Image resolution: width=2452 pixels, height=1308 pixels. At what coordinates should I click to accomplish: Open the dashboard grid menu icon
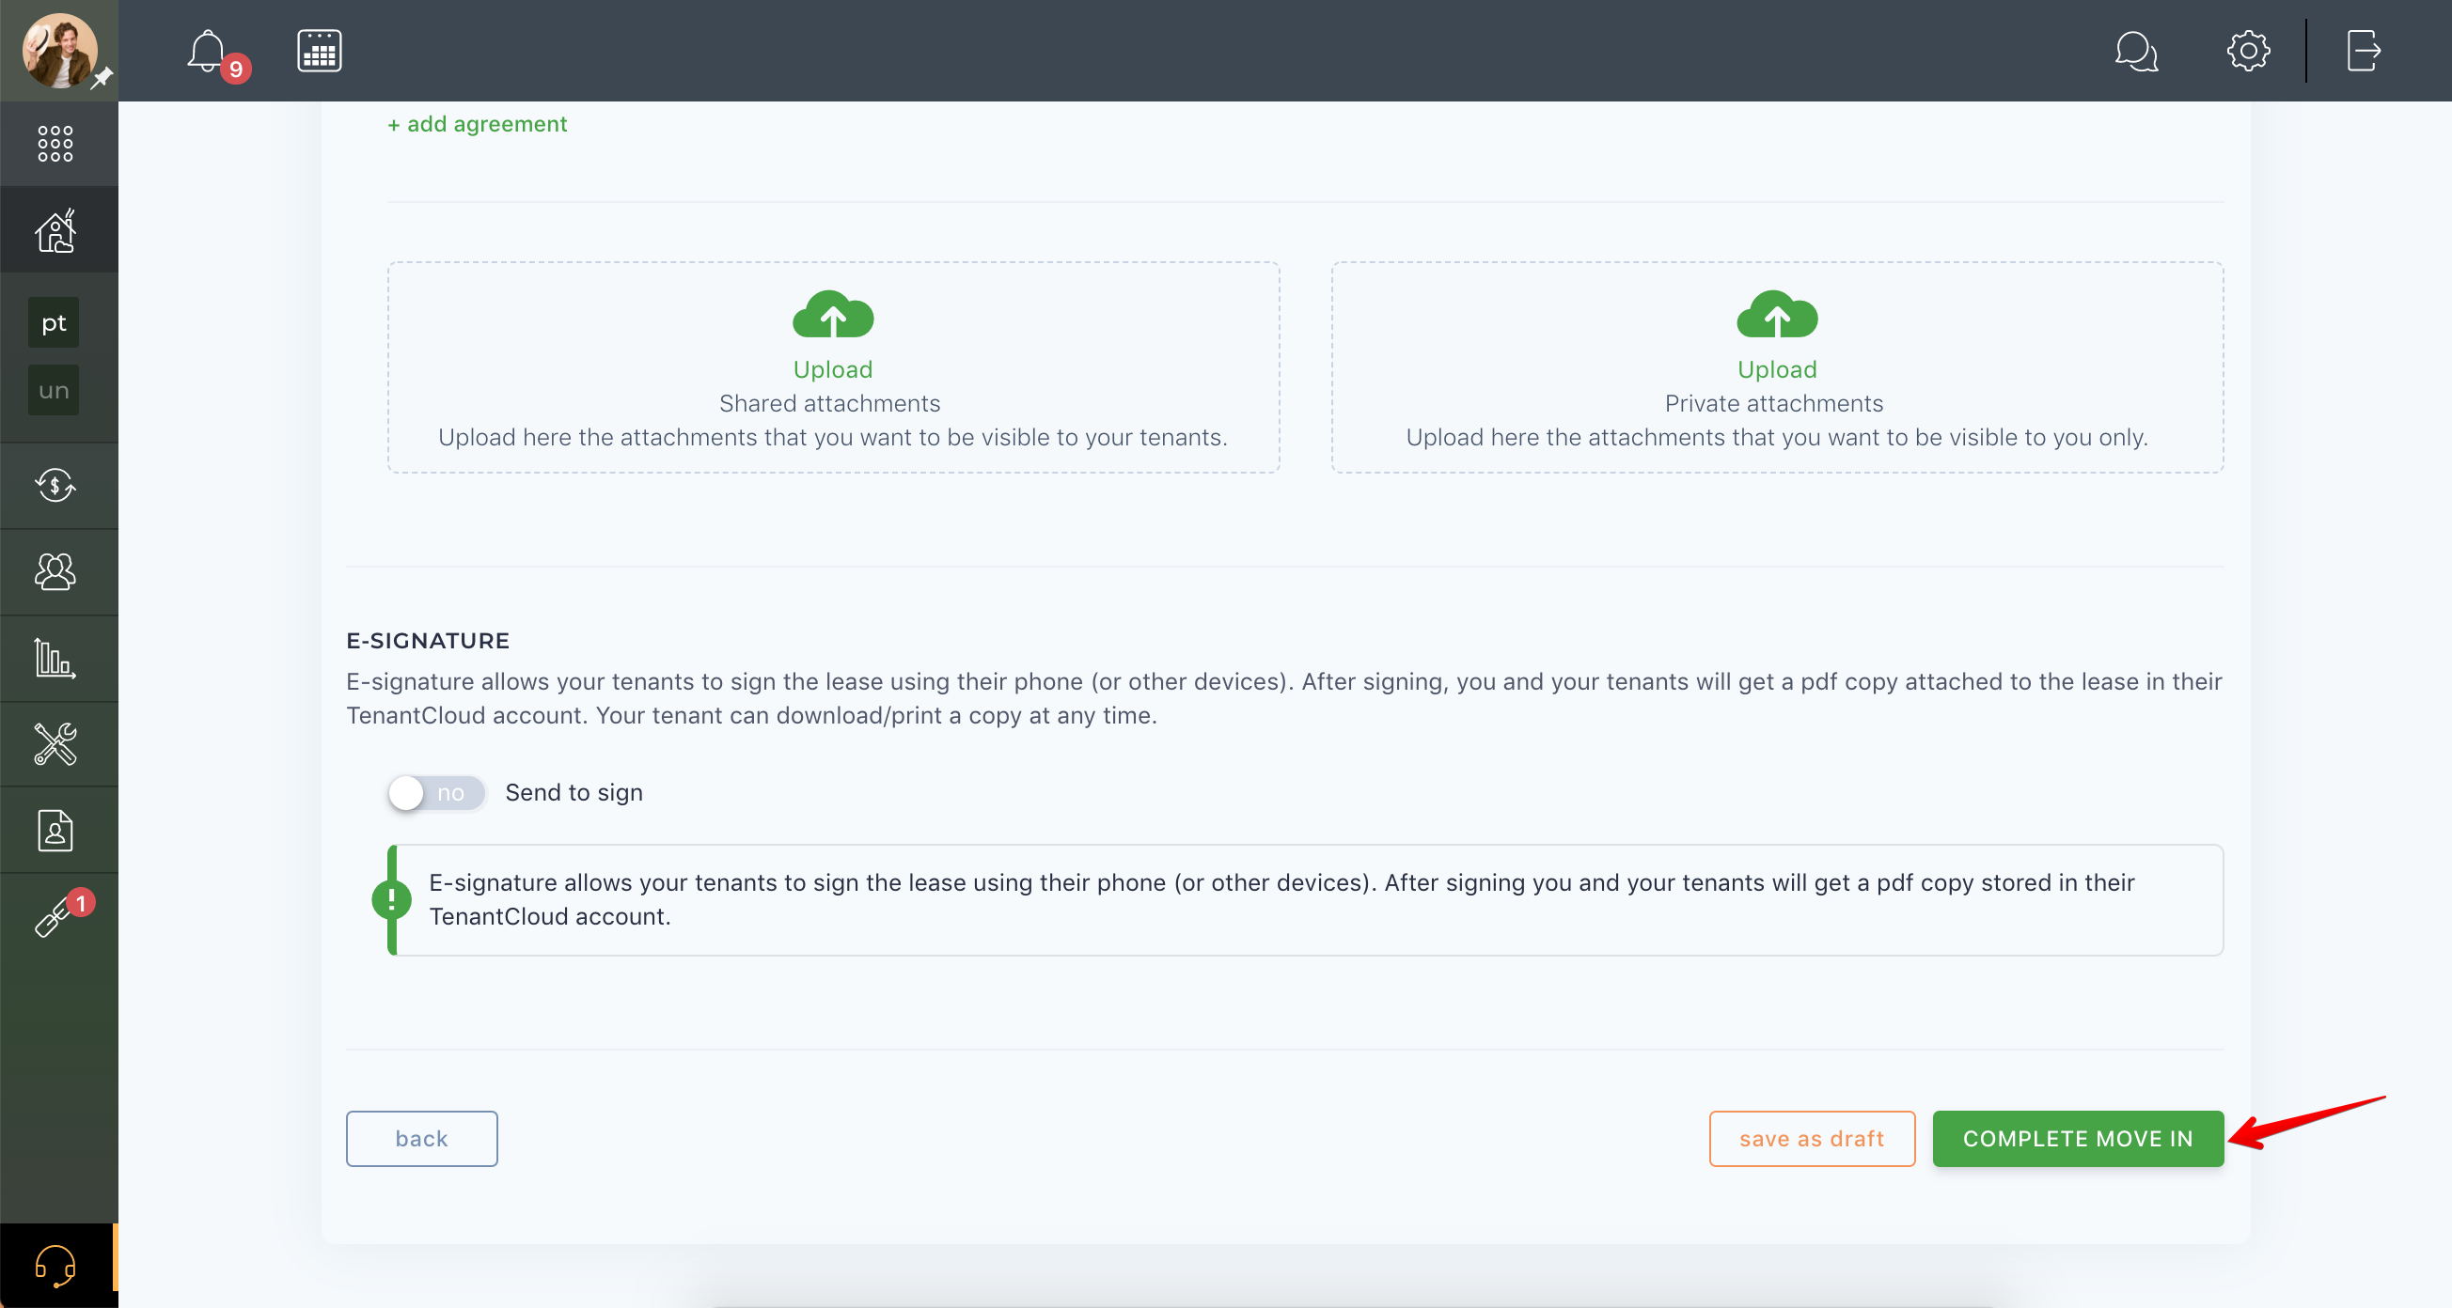[55, 144]
